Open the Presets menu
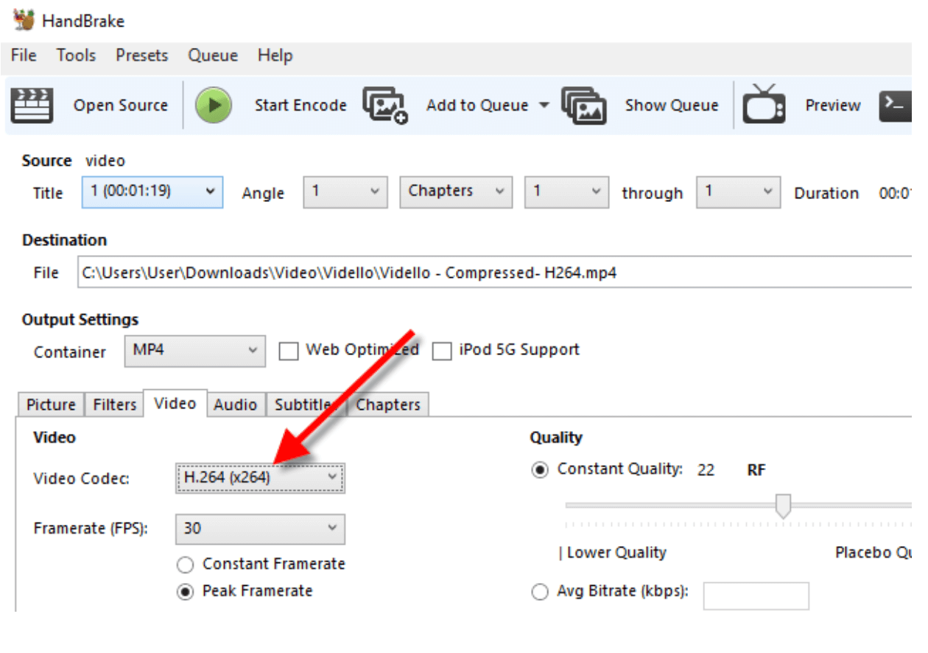 (141, 55)
